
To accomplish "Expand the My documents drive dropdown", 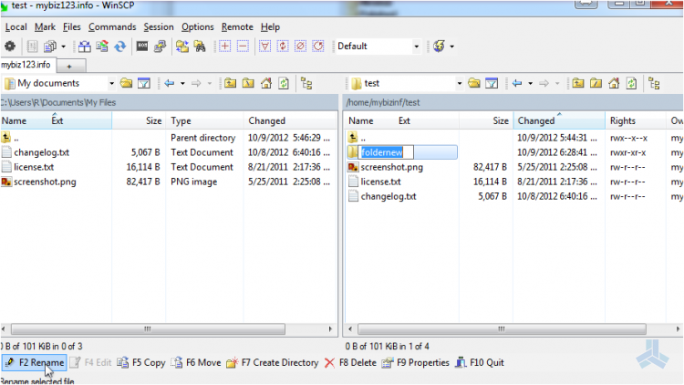I will [111, 83].
